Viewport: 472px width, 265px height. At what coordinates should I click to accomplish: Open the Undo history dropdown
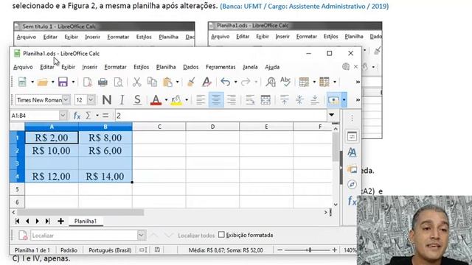click(x=235, y=82)
